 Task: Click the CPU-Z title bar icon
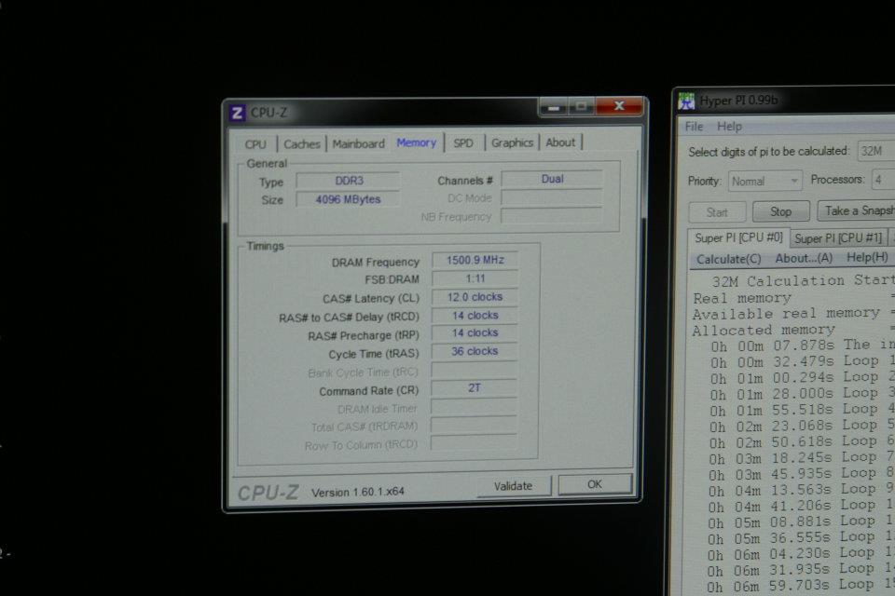[238, 113]
